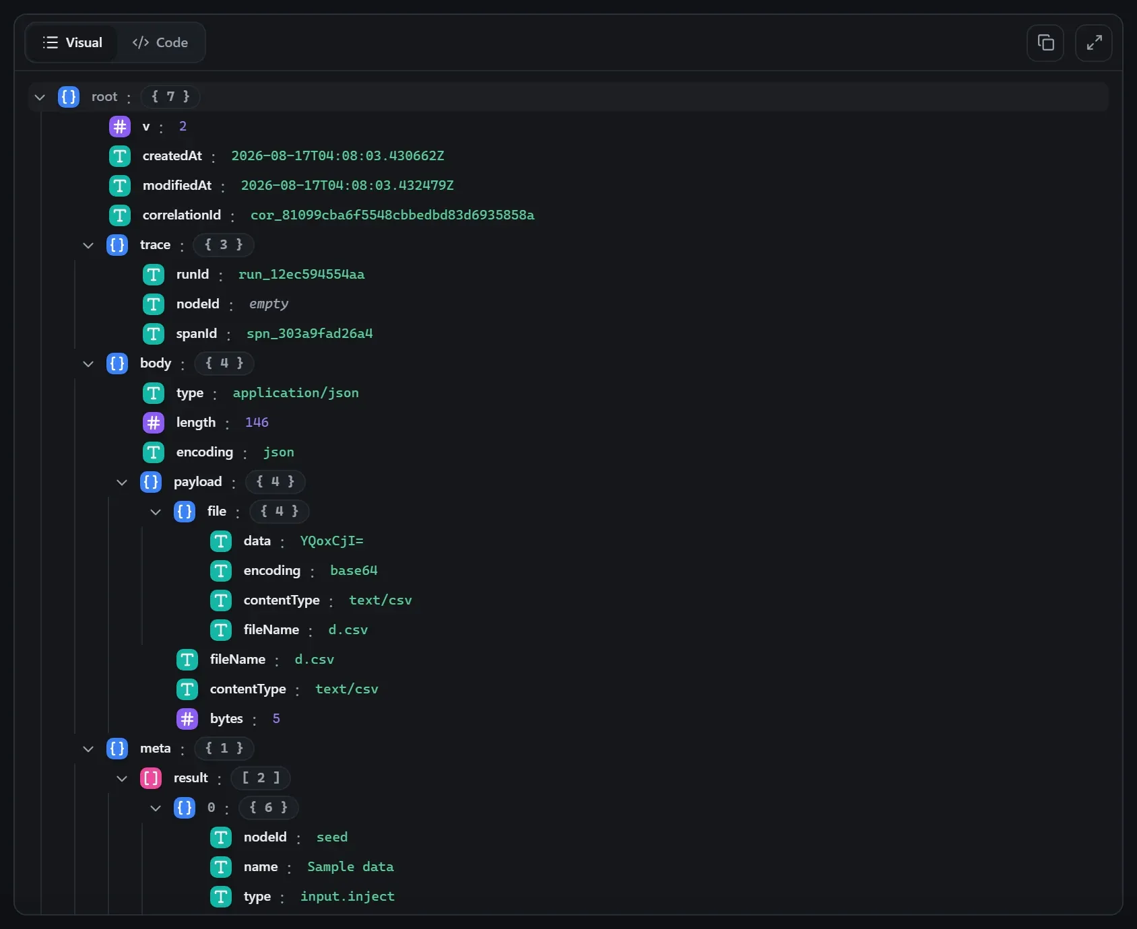Click the object icon beside file
The width and height of the screenshot is (1137, 929).
pyautogui.click(x=185, y=512)
